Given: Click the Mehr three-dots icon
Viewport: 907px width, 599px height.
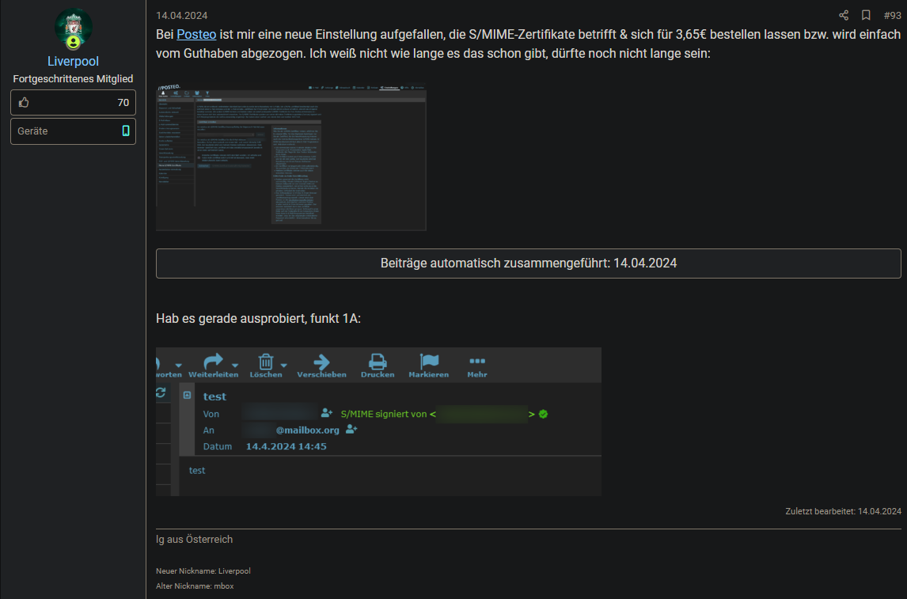Looking at the screenshot, I should 477,361.
